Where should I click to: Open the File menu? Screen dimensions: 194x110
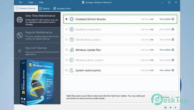[21, 2]
